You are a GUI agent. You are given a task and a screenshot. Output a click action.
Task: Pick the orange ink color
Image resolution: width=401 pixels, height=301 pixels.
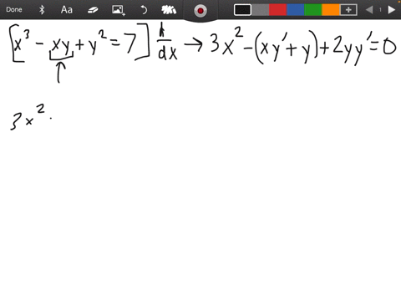tap(331, 10)
